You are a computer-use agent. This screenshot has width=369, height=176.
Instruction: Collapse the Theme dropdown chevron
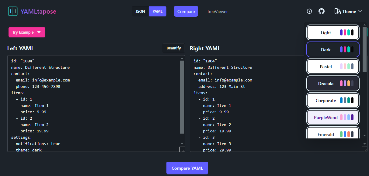pyautogui.click(x=360, y=11)
